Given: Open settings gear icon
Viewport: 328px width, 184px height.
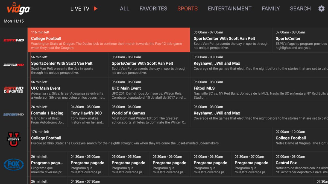Looking at the screenshot, I should click(x=321, y=8).
